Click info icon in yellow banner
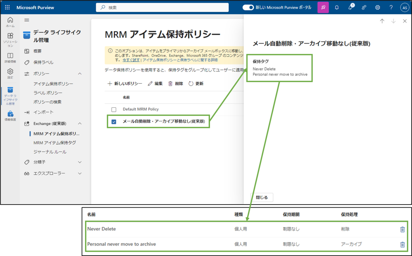412x256 pixels. [110, 51]
